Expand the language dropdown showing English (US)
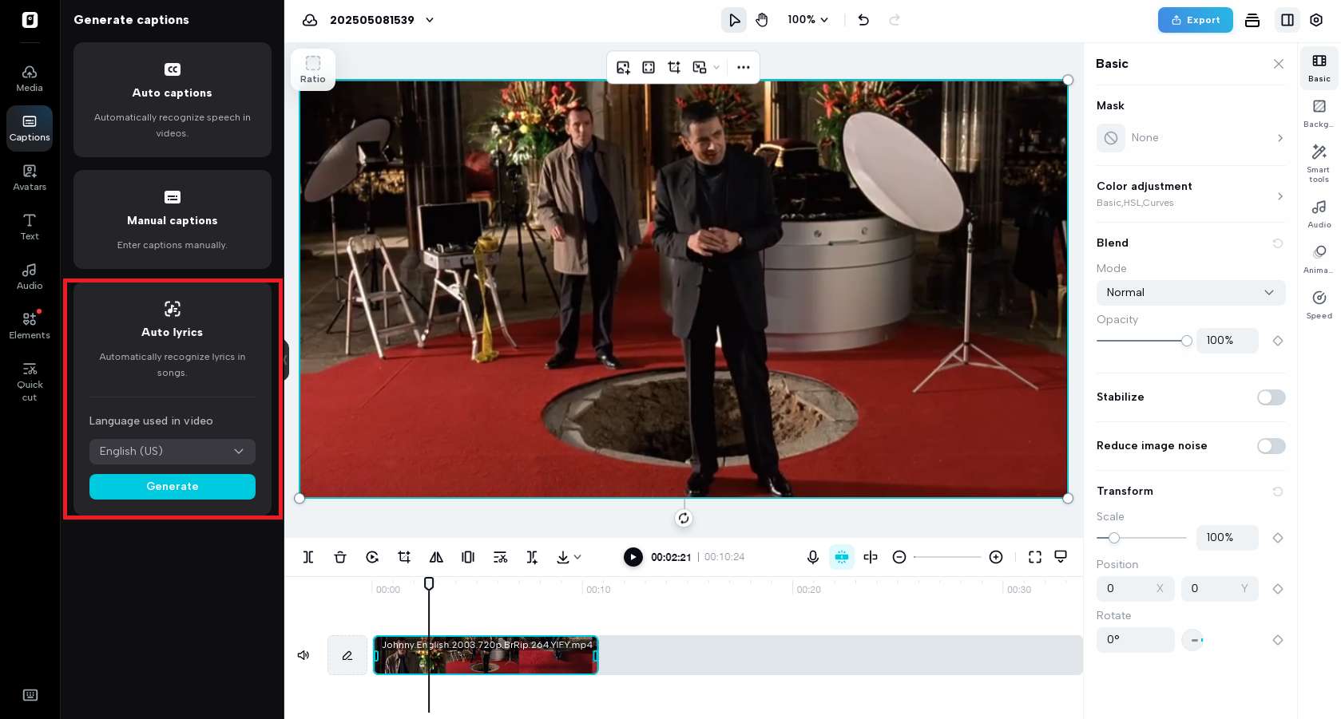 [x=172, y=451]
